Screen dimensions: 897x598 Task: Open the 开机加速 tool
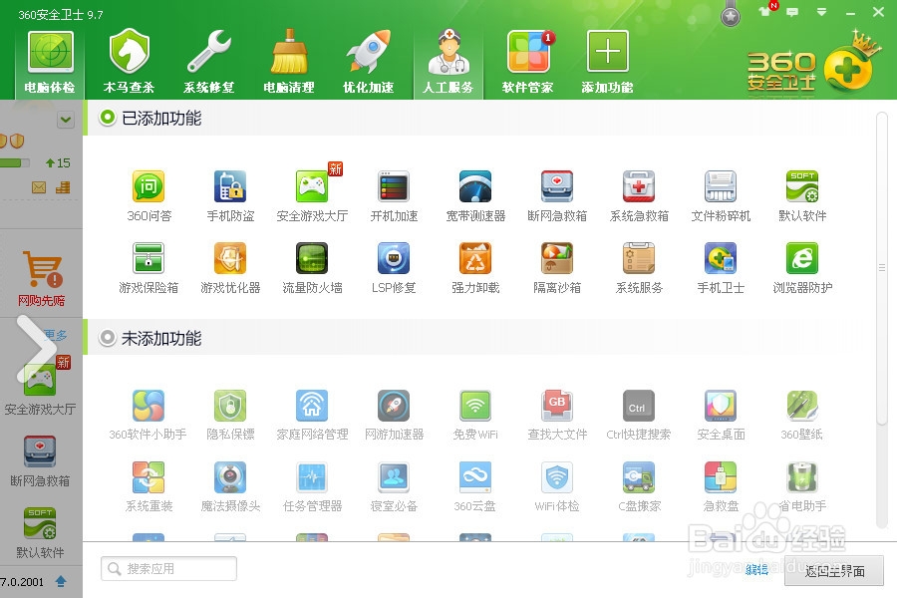point(394,196)
